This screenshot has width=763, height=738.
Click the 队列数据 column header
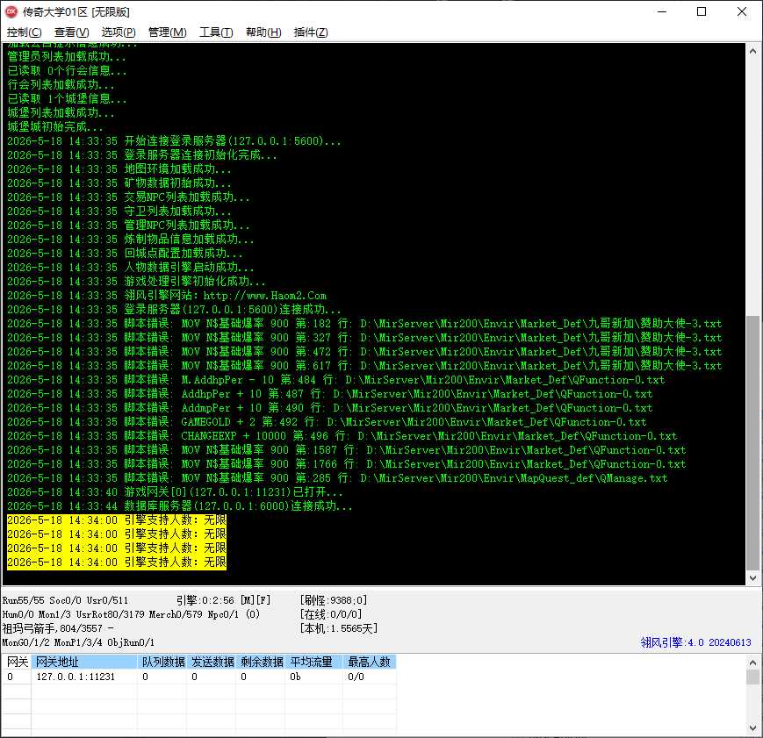162,663
